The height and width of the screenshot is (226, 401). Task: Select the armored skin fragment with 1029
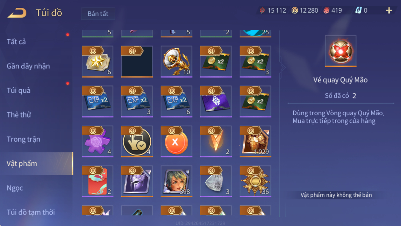[255, 141]
